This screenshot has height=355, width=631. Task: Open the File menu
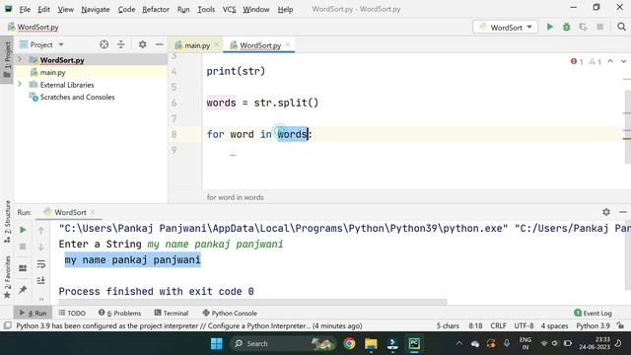[x=25, y=9]
